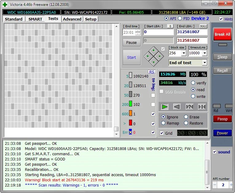Image resolution: width=235 pixels, height=193 pixels.
Task: Click the log panel scroll down arrow
Action: tap(207, 187)
